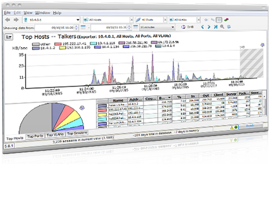This screenshot has width=271, height=203.
Task: Open the chart type dropdown button beside title
Action: coord(9,37)
